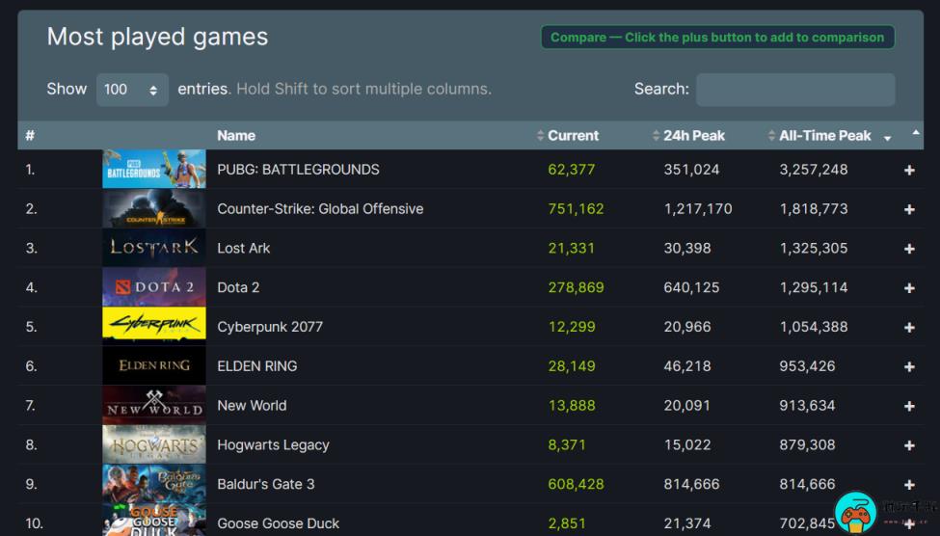The height and width of the screenshot is (536, 940).
Task: Click the 1,217,170 24h peak value
Action: point(698,208)
